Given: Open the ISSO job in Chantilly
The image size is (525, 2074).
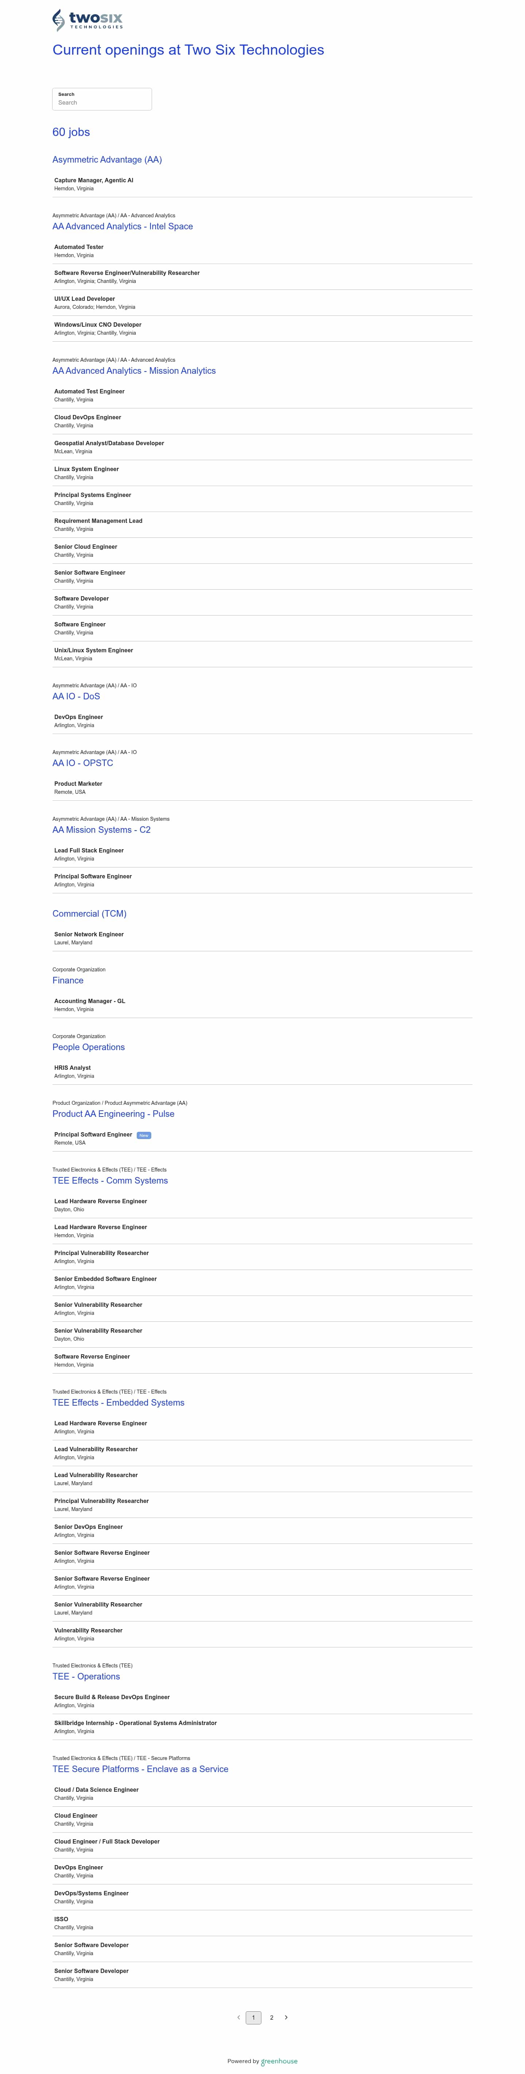Looking at the screenshot, I should (61, 1919).
